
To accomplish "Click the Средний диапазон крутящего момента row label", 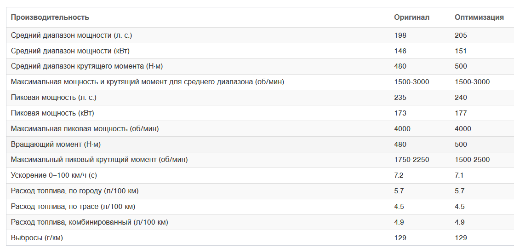I will click(86, 66).
